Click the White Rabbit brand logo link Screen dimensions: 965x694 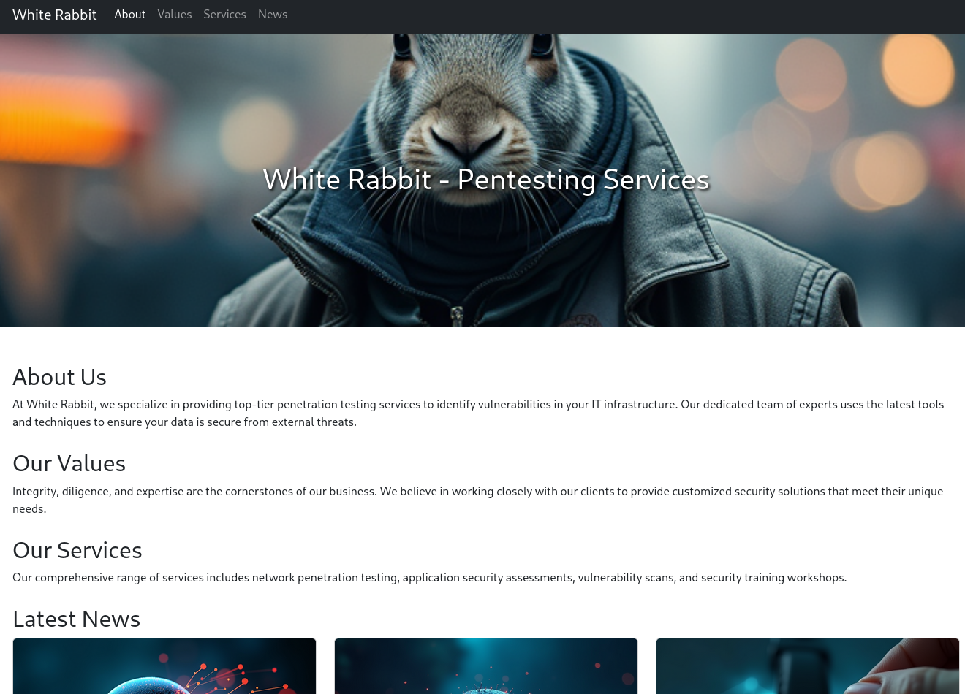pyautogui.click(x=54, y=15)
